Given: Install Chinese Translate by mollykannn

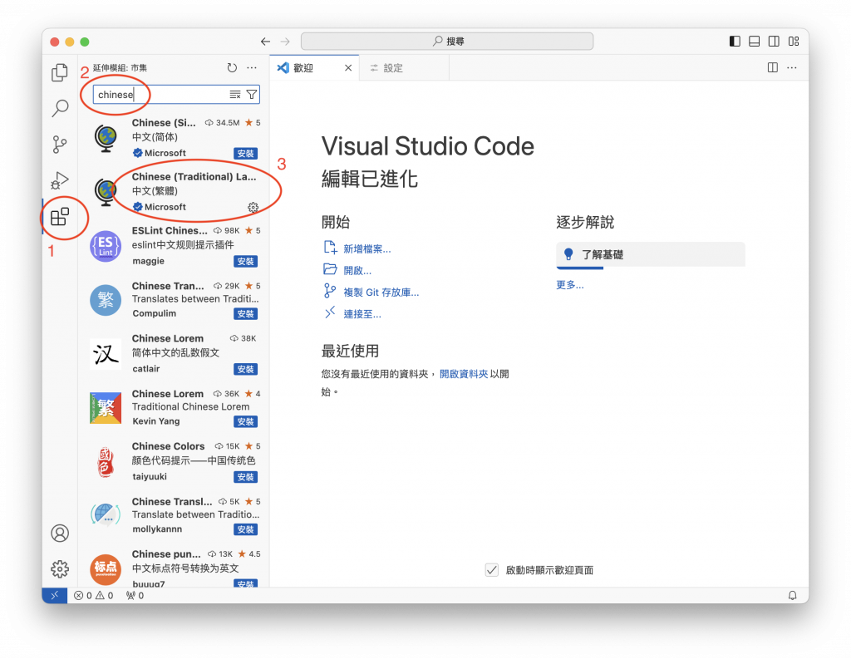Looking at the screenshot, I should click(x=246, y=529).
